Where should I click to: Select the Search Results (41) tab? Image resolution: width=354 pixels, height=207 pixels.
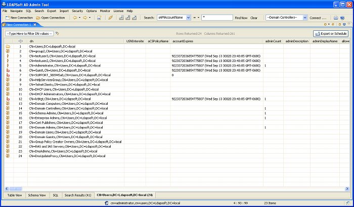click(x=78, y=194)
